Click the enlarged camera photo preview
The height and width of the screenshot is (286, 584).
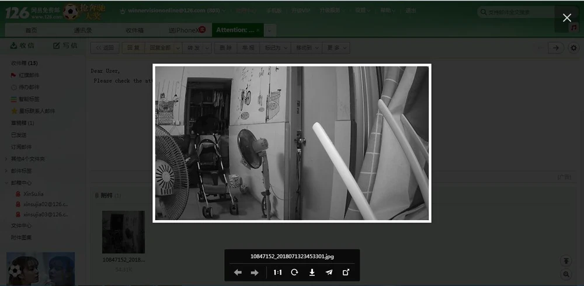coord(291,143)
